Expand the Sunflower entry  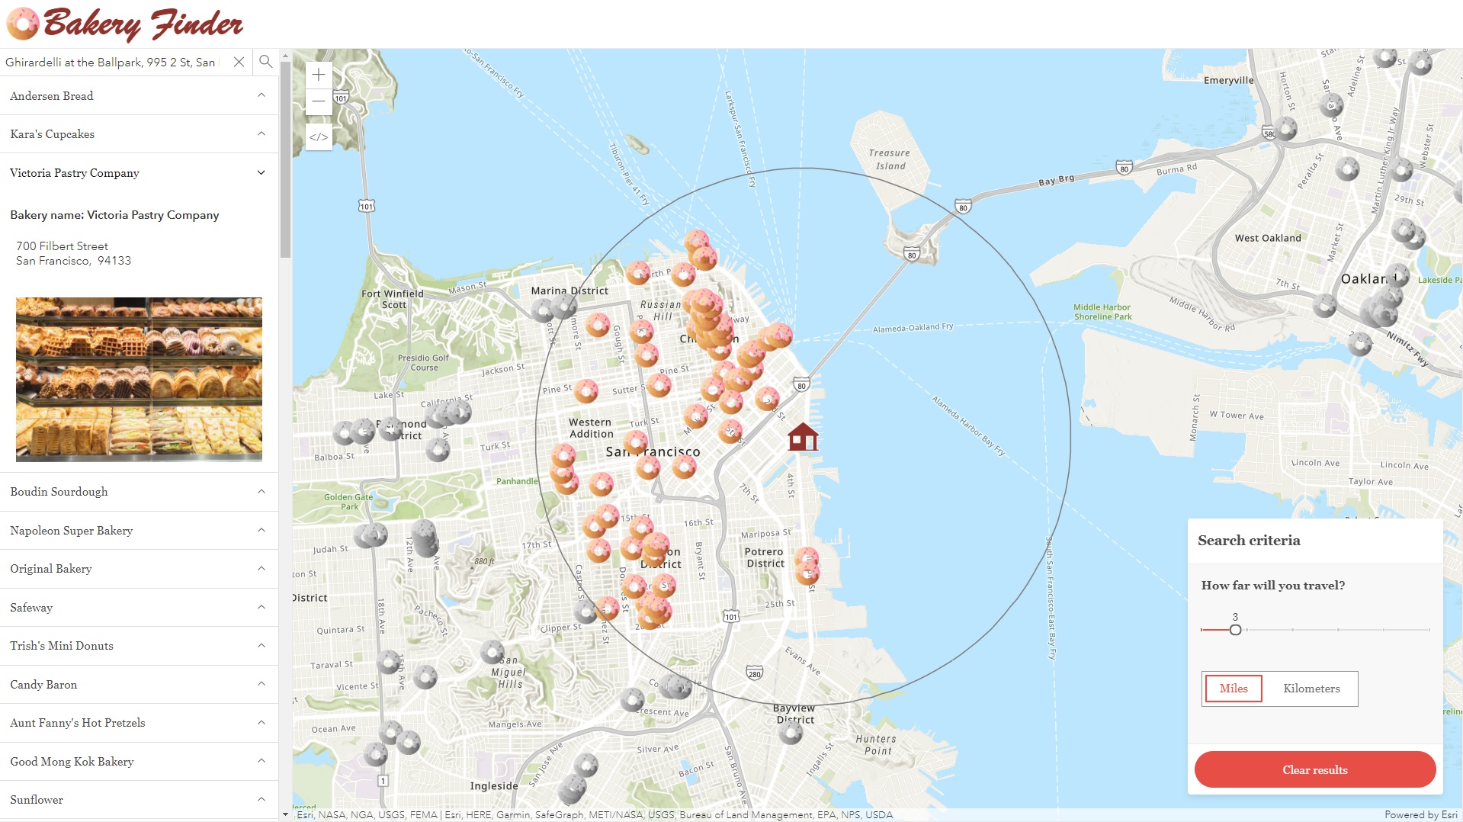139,800
